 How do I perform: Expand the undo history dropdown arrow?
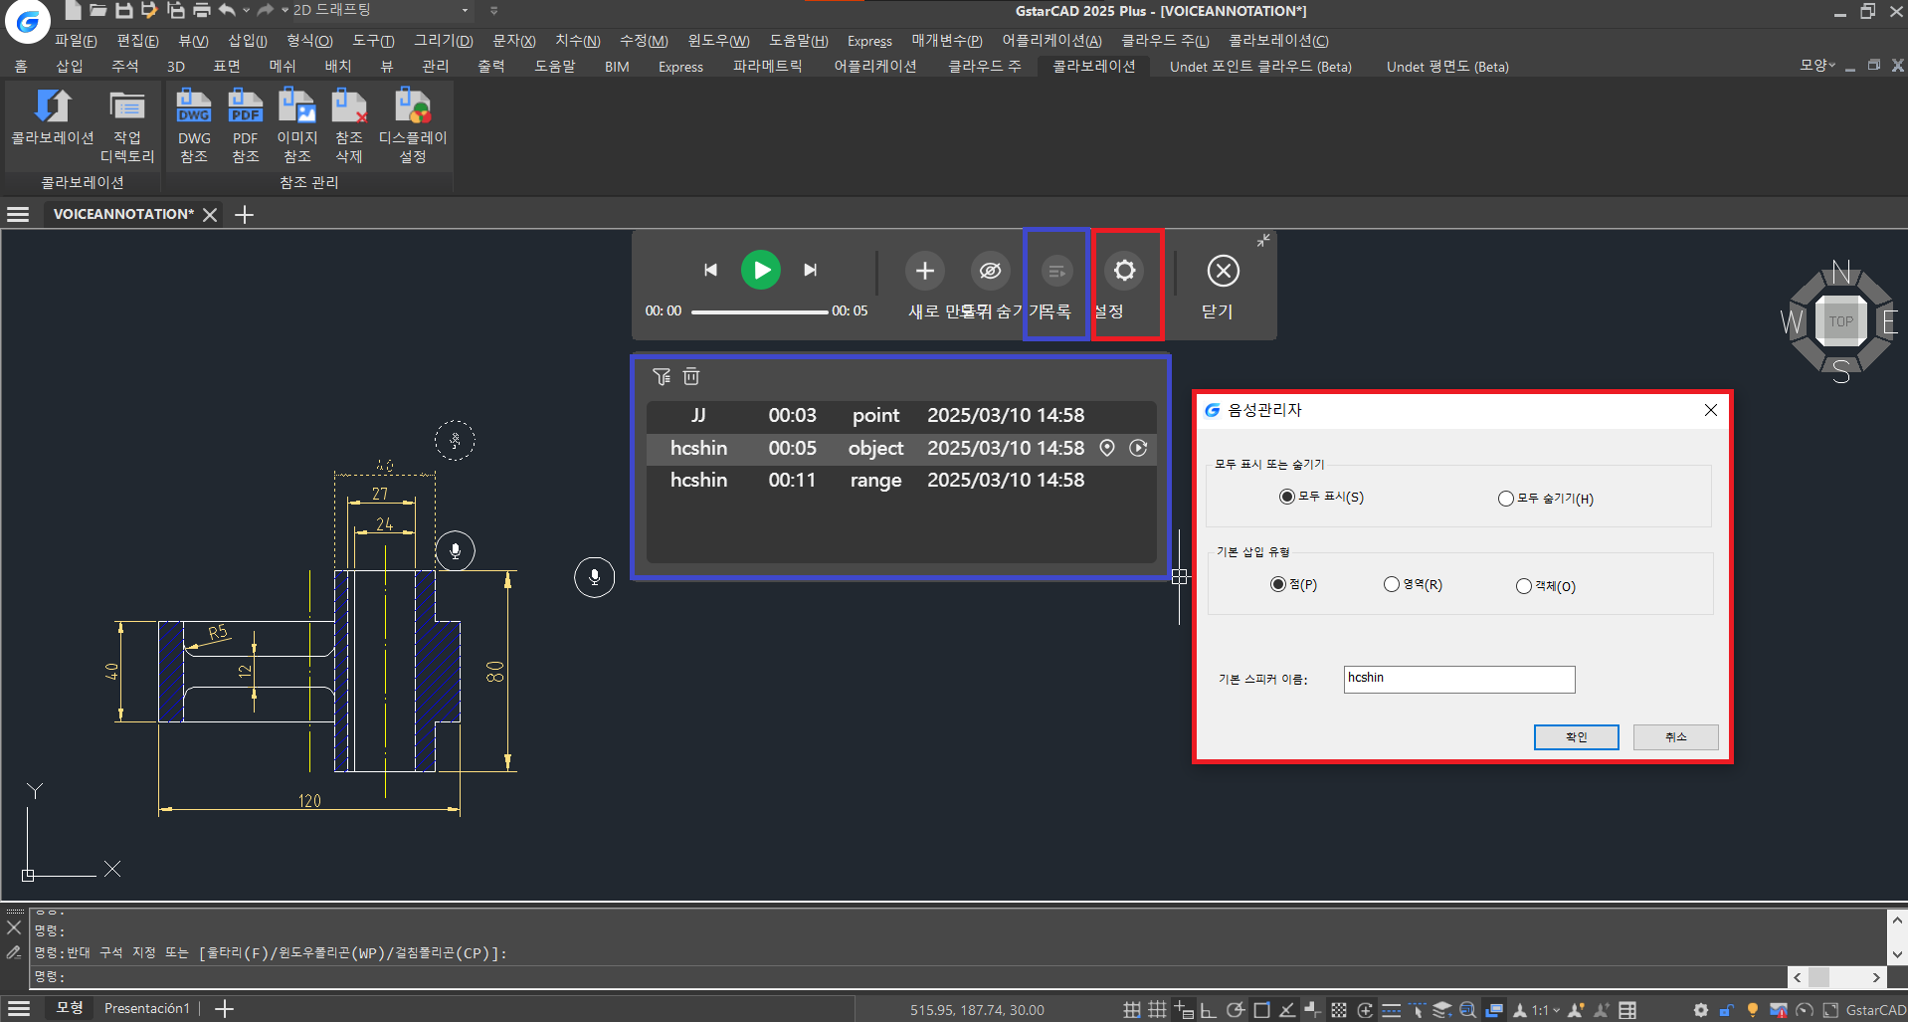coord(246,11)
